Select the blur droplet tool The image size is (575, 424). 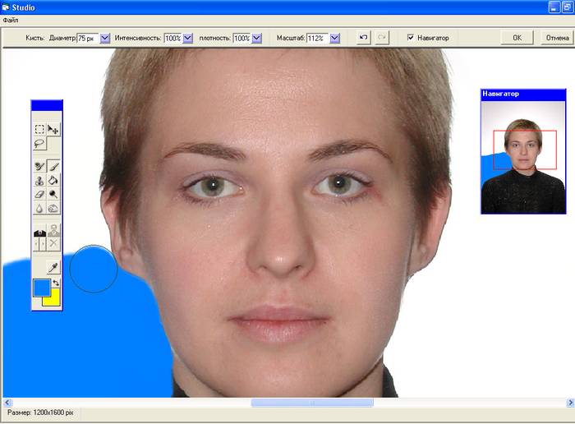(39, 209)
